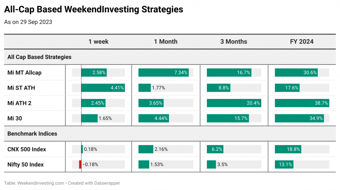Select the Mi ST ATH row label
The height and width of the screenshot is (190, 340).
pyautogui.click(x=21, y=88)
